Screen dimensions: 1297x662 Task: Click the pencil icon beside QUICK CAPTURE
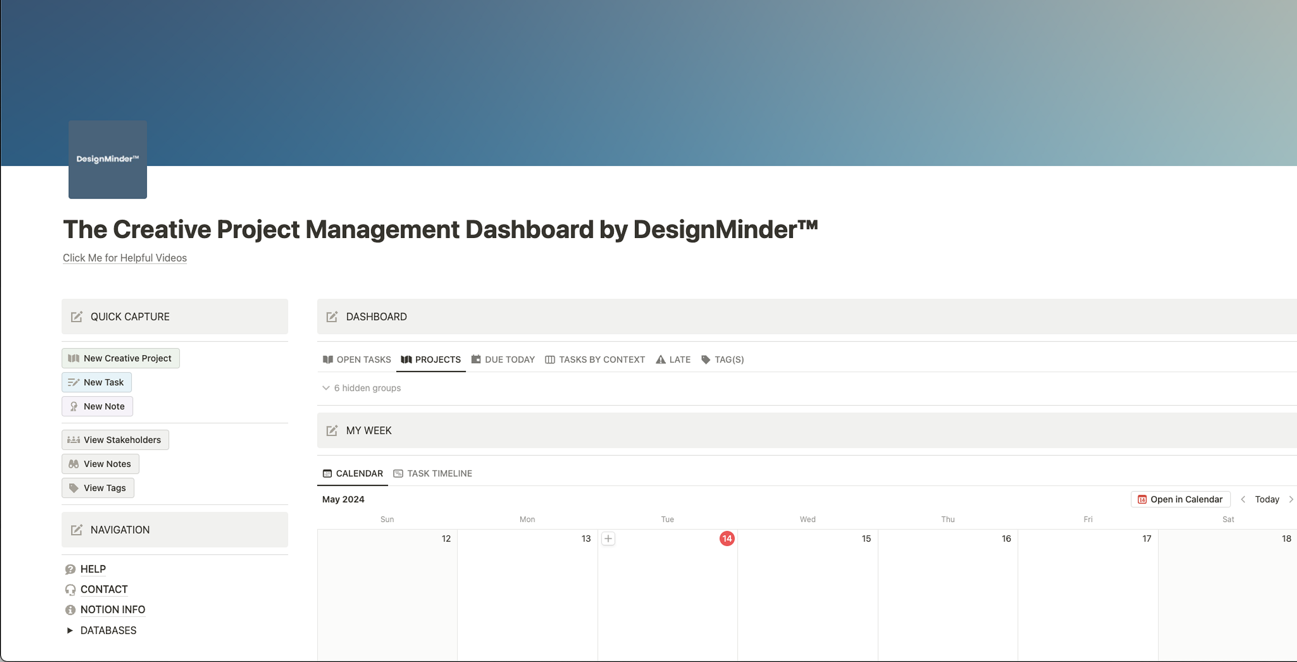tap(77, 317)
